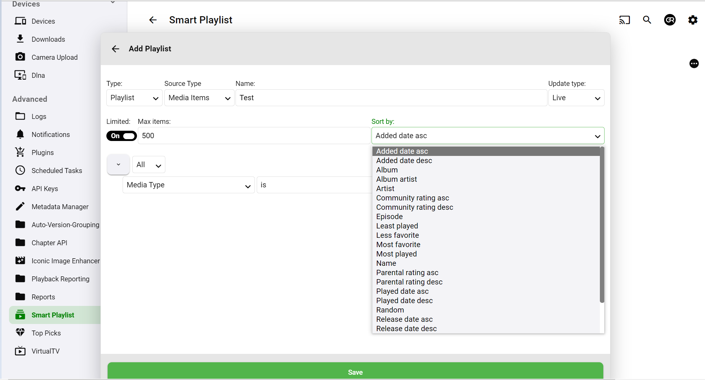
Task: Click the green Save button
Action: point(355,372)
